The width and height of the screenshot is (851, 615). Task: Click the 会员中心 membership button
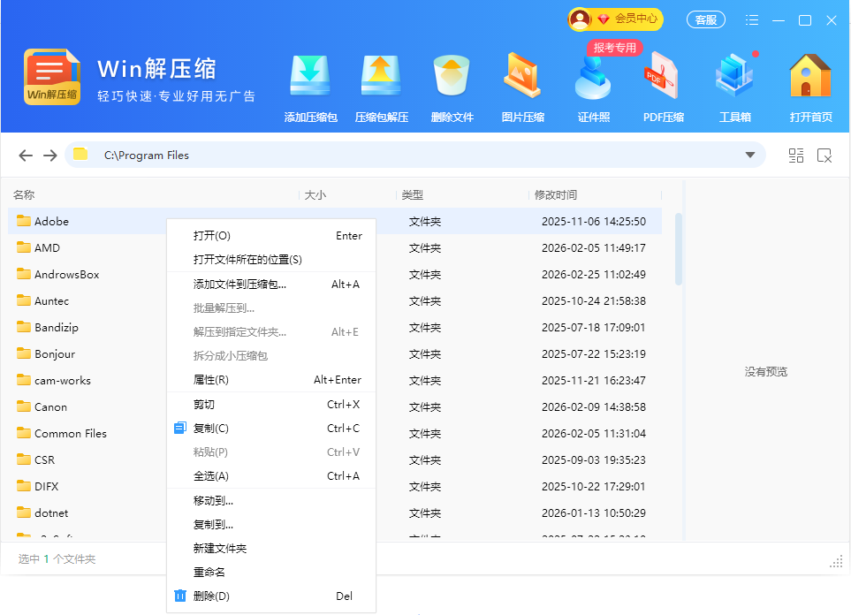616,19
